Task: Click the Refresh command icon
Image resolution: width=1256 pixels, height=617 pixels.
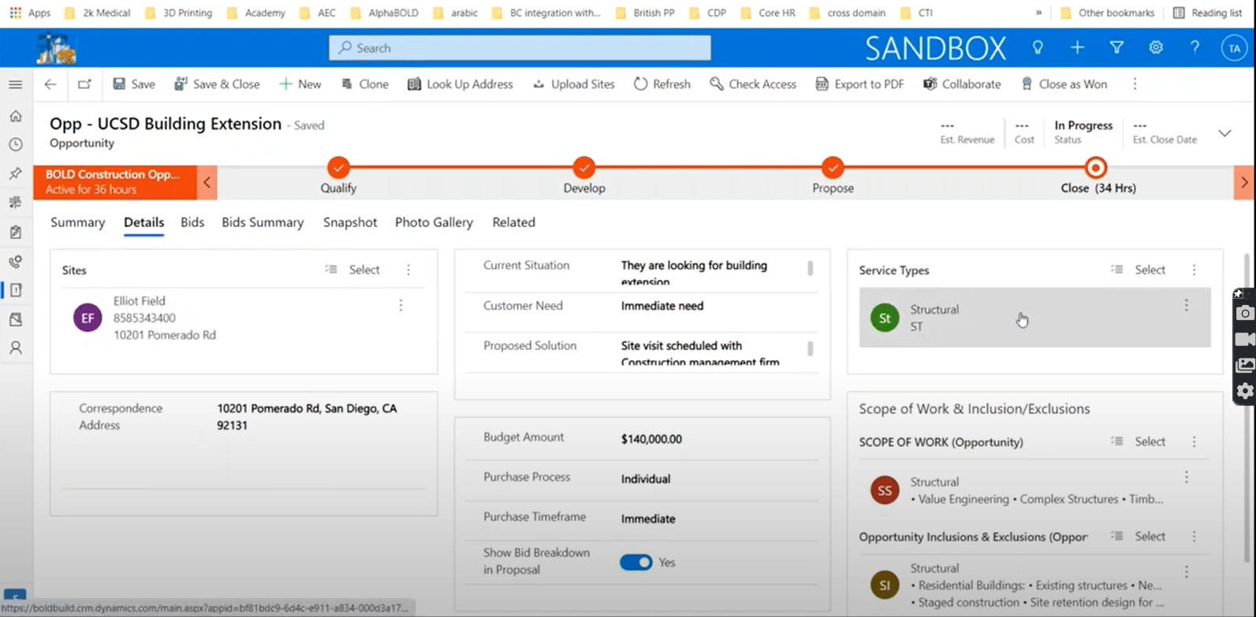Action: [x=640, y=84]
